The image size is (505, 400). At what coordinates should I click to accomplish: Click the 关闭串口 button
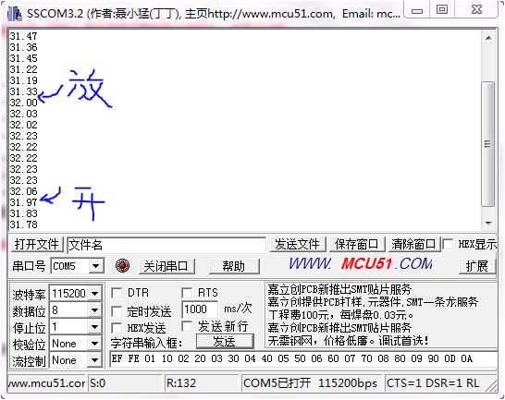pos(166,266)
